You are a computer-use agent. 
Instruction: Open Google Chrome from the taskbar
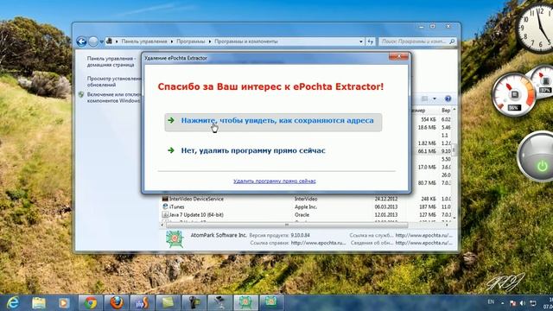tap(90, 302)
